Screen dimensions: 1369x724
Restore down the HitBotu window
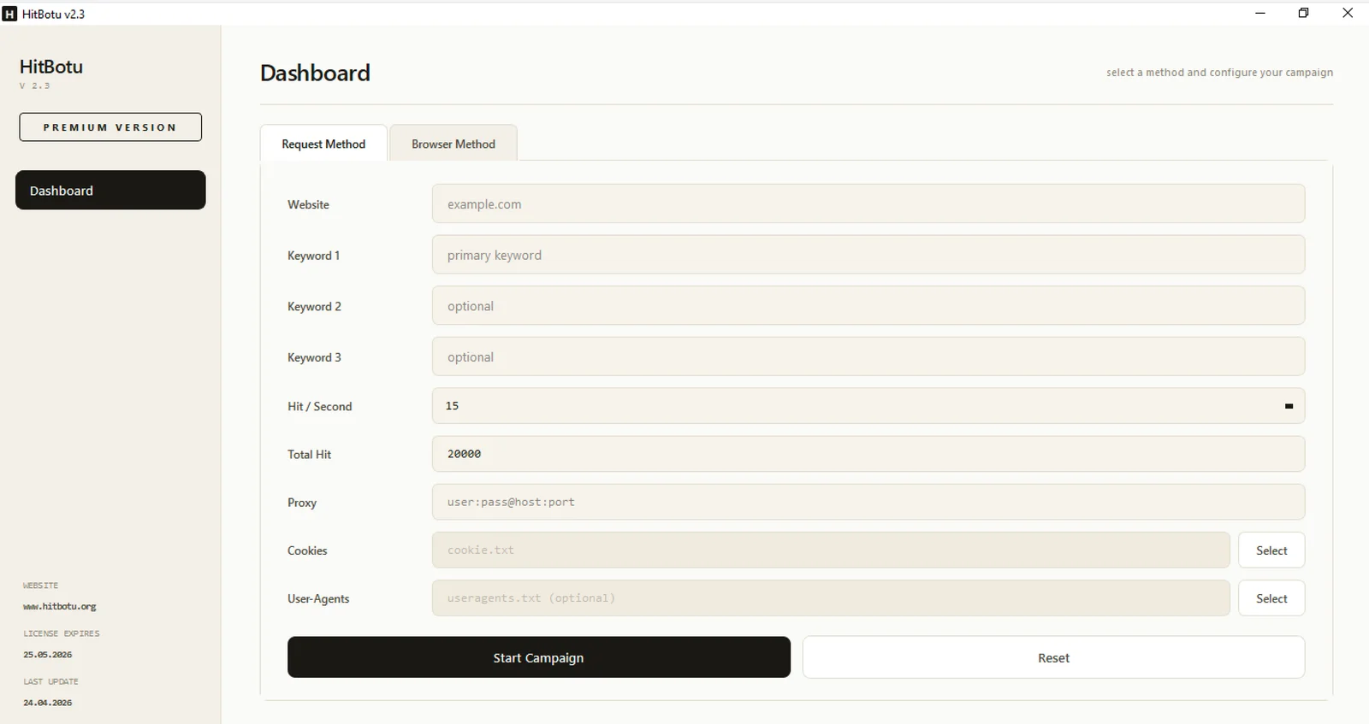1304,13
